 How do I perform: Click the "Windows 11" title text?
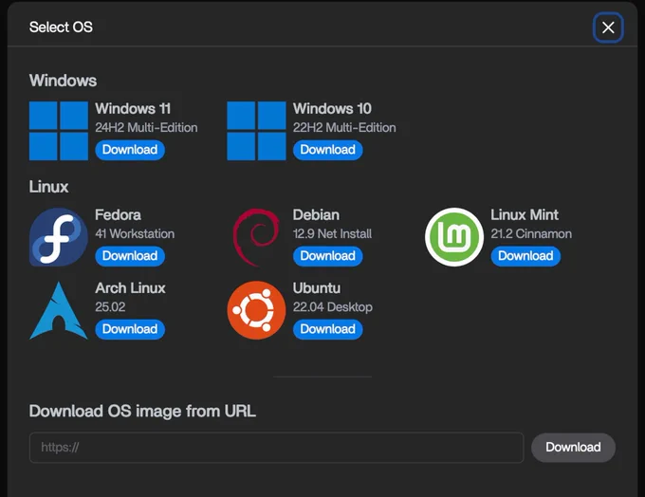pyautogui.click(x=133, y=109)
